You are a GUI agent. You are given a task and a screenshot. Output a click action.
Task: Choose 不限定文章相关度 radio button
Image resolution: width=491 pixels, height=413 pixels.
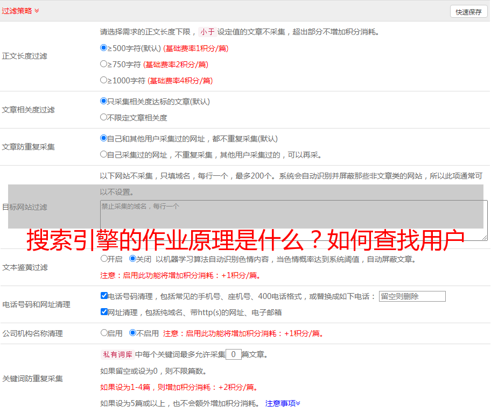coord(104,117)
